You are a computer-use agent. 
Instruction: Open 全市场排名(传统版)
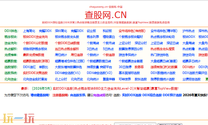(x=132, y=31)
